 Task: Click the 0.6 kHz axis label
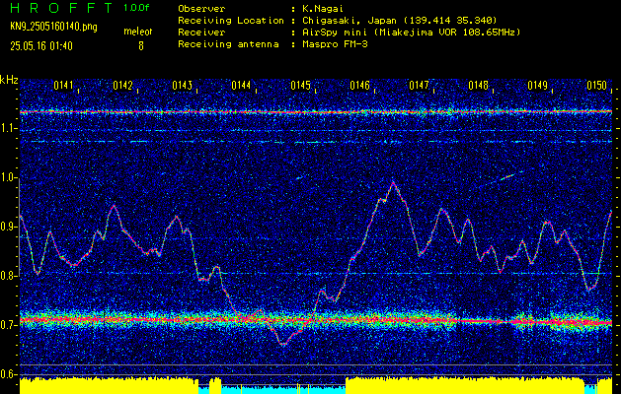coord(9,374)
